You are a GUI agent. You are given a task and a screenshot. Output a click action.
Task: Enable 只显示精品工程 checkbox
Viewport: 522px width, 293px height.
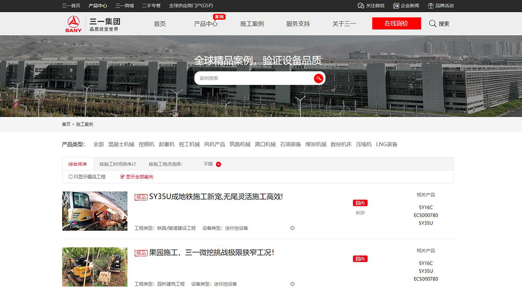pyautogui.click(x=71, y=177)
